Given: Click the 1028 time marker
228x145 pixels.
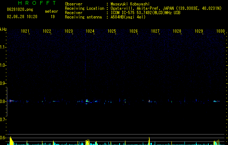Looking at the screenshot, I should (177, 31).
